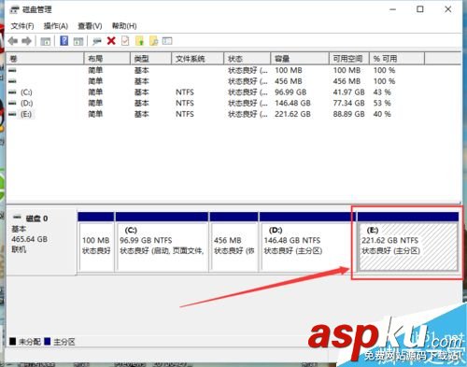Open properties via the checkmark page icon
The image size is (467, 367).
click(125, 41)
